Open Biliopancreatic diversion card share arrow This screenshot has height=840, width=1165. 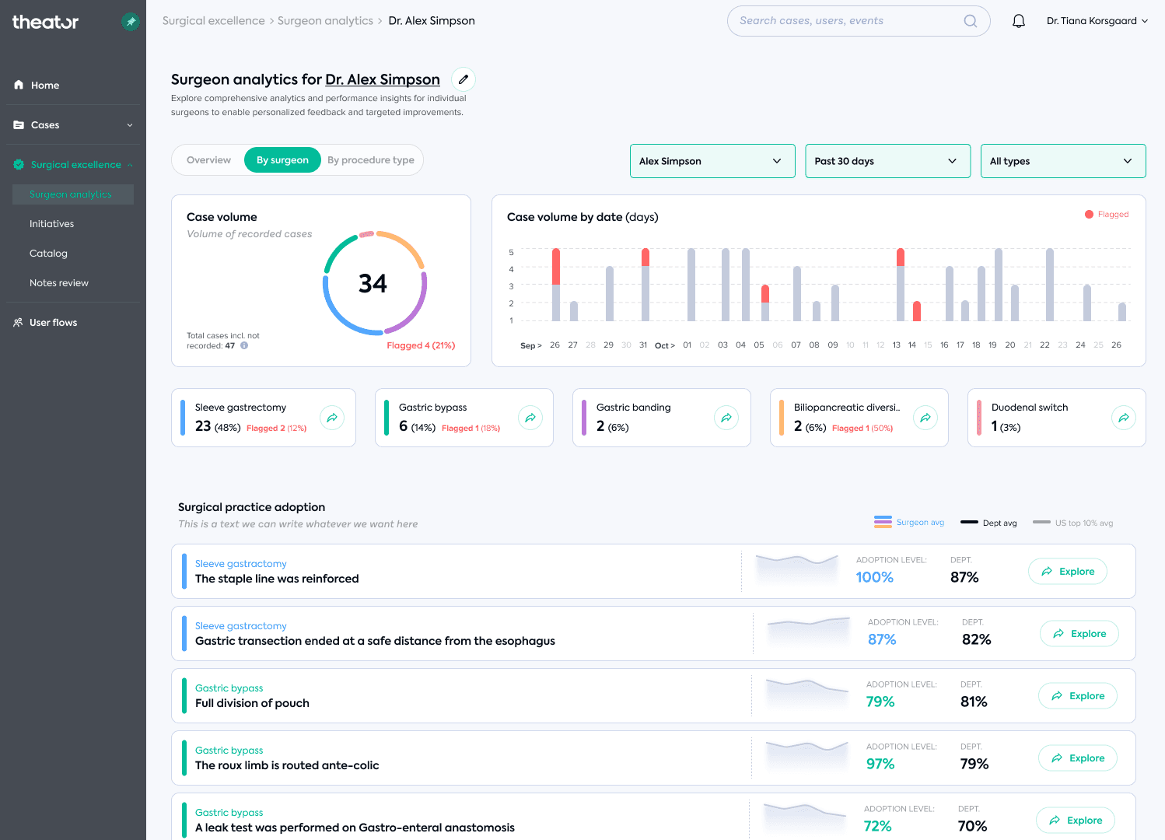pyautogui.click(x=925, y=418)
